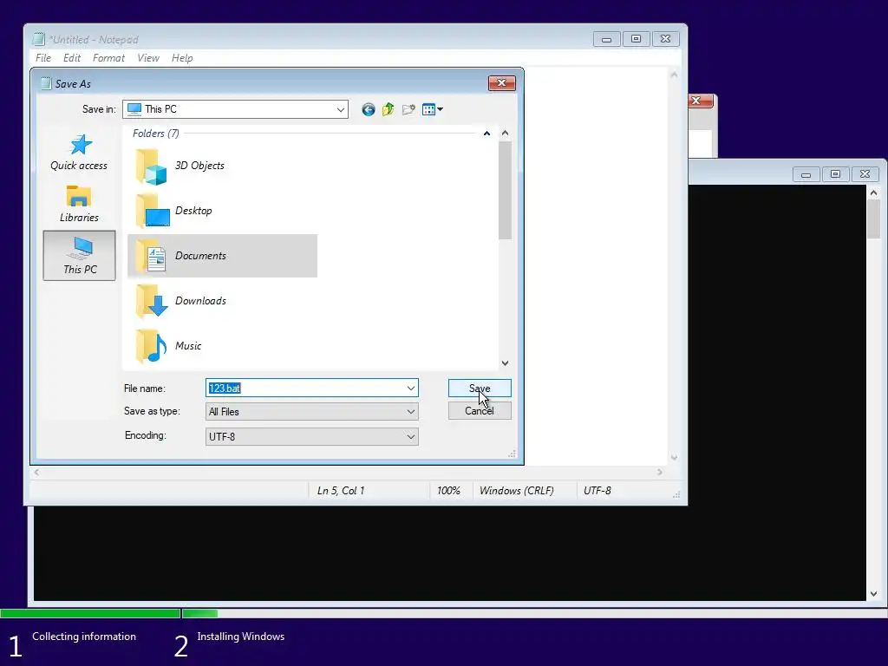Go up one folder level
Image resolution: width=888 pixels, height=666 pixels.
(x=388, y=109)
